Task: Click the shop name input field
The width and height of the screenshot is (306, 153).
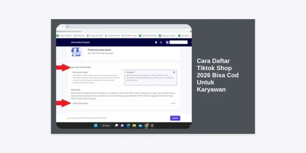Action: point(124,104)
